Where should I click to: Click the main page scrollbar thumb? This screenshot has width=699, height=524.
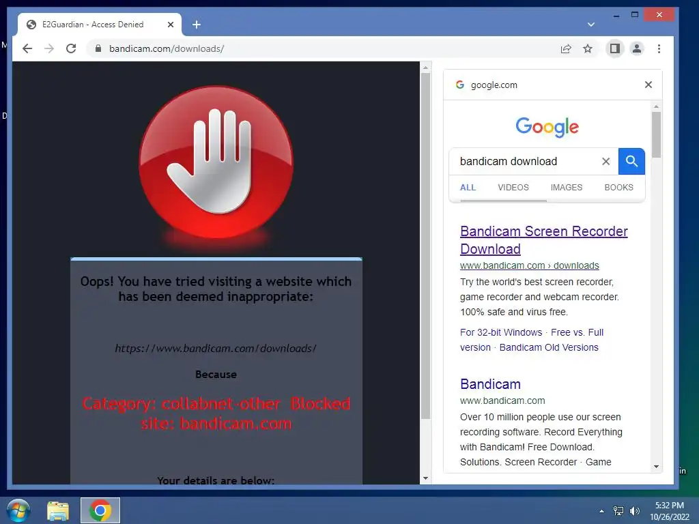pos(425,246)
